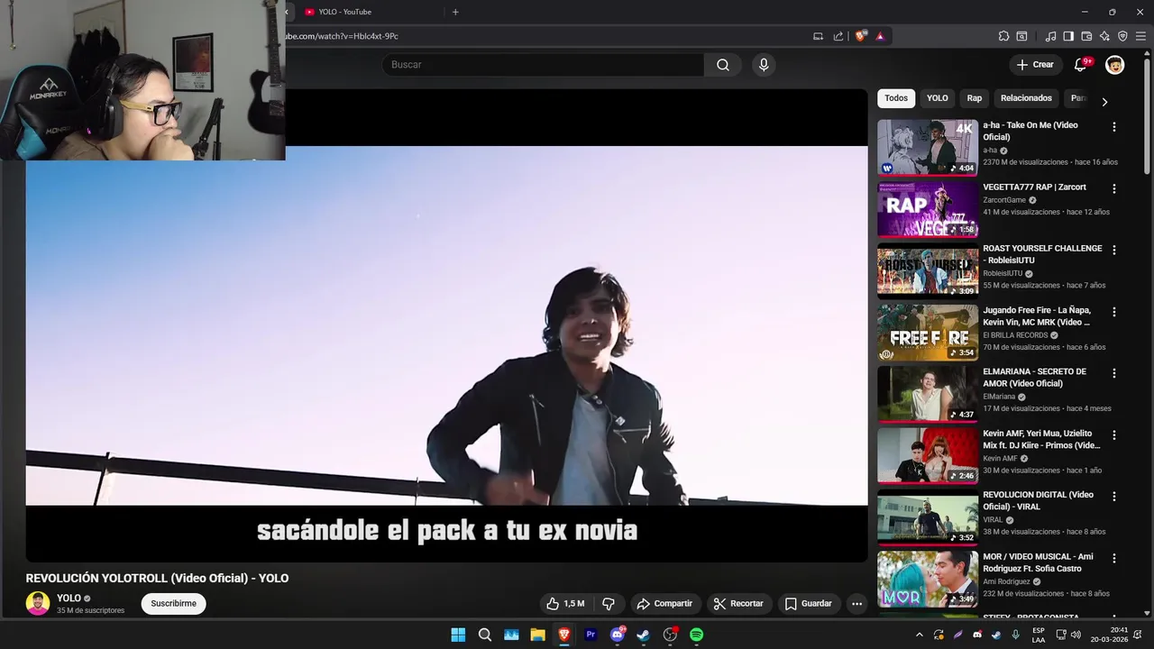Click the YouTube search magnifier button

[723, 65]
